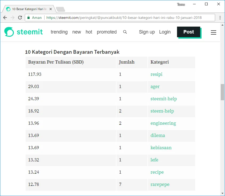Open the engineering category link
The height and width of the screenshot is (196, 225).
tap(163, 123)
